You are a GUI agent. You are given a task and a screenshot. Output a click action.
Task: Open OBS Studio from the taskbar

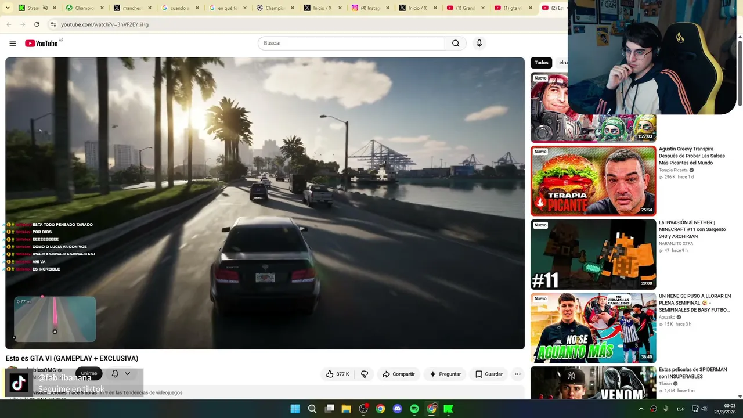[363, 409]
